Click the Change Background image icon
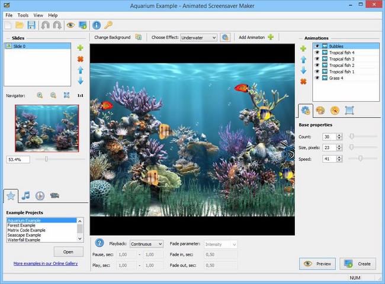This screenshot has height=284, width=385. pos(139,37)
